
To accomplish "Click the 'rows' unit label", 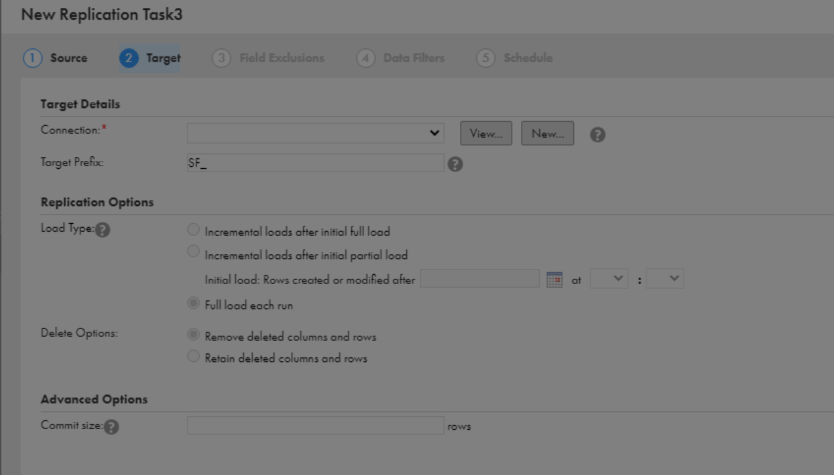I will 459,427.
